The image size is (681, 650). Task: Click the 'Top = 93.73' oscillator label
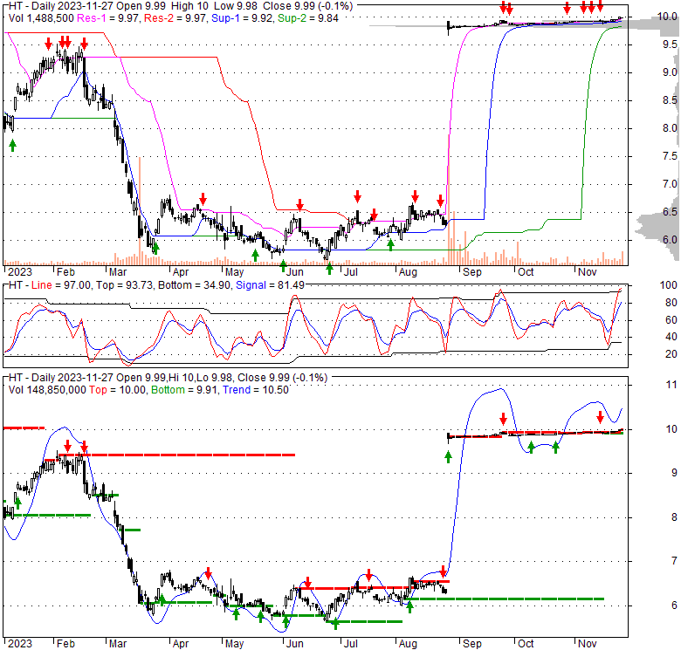(125, 285)
